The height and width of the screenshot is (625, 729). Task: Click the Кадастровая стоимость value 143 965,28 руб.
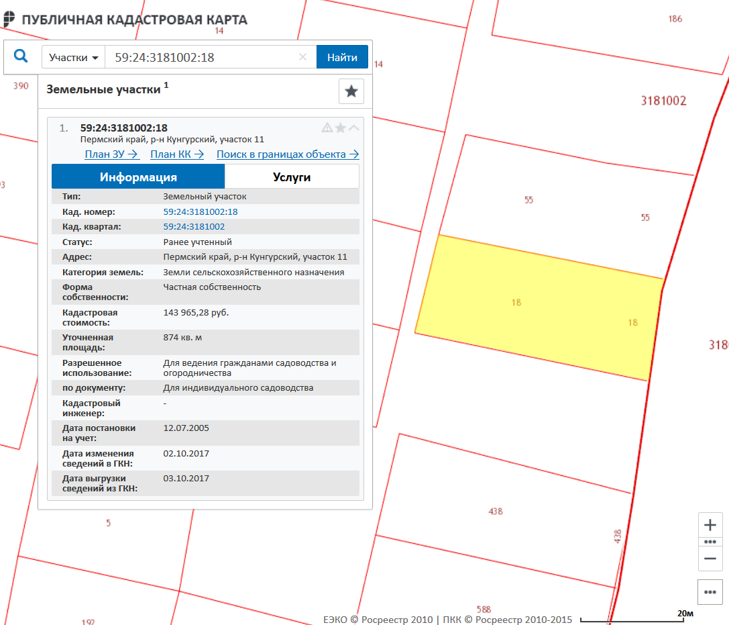coord(196,313)
